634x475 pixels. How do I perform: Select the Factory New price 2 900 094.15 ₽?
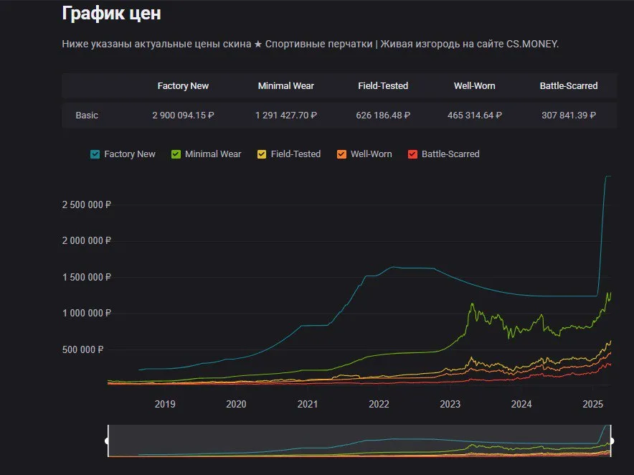click(x=183, y=116)
